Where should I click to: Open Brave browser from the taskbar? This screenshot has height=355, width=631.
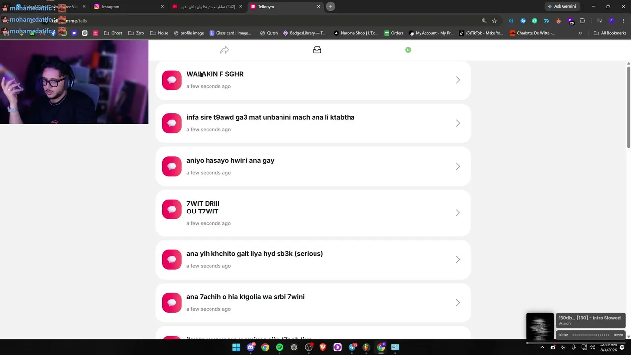(x=323, y=347)
